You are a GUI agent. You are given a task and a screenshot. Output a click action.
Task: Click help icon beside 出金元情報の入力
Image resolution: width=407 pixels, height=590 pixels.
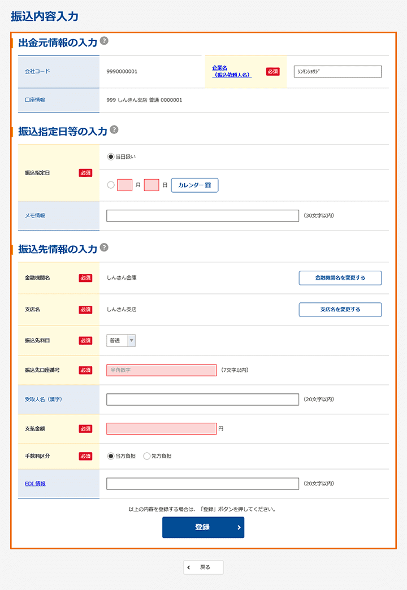[104, 41]
